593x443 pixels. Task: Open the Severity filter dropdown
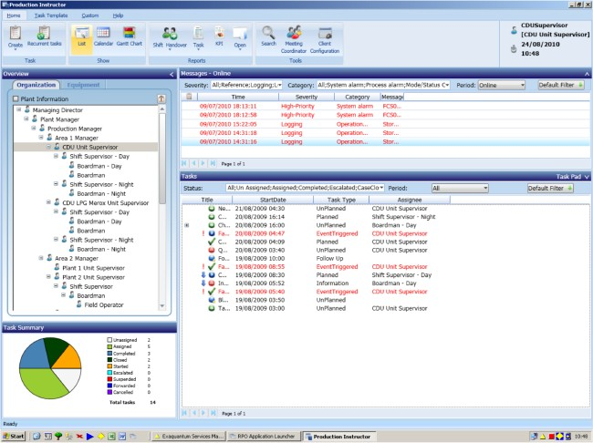278,85
